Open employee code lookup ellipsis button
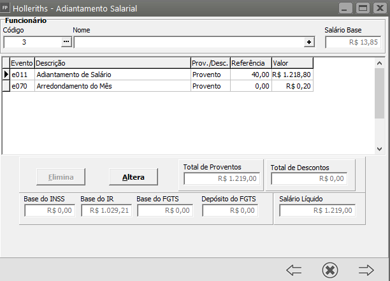Image resolution: width=390 pixels, height=281 pixels. 66,42
